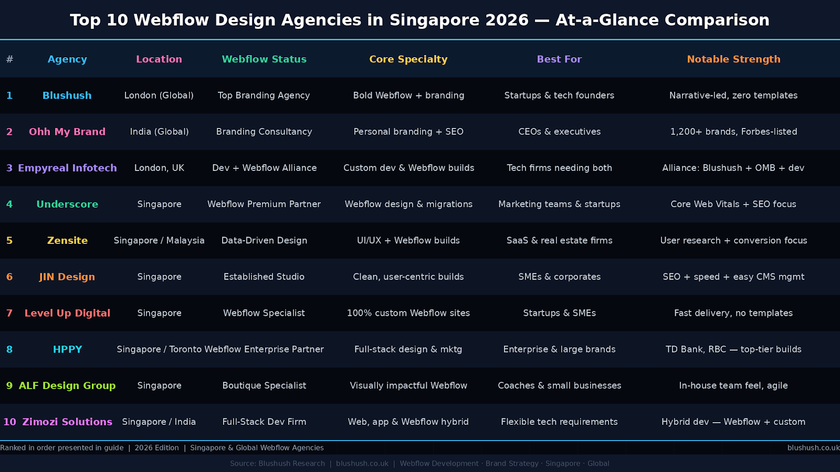Click 'Singapore / Malaysia' location cell

[159, 240]
